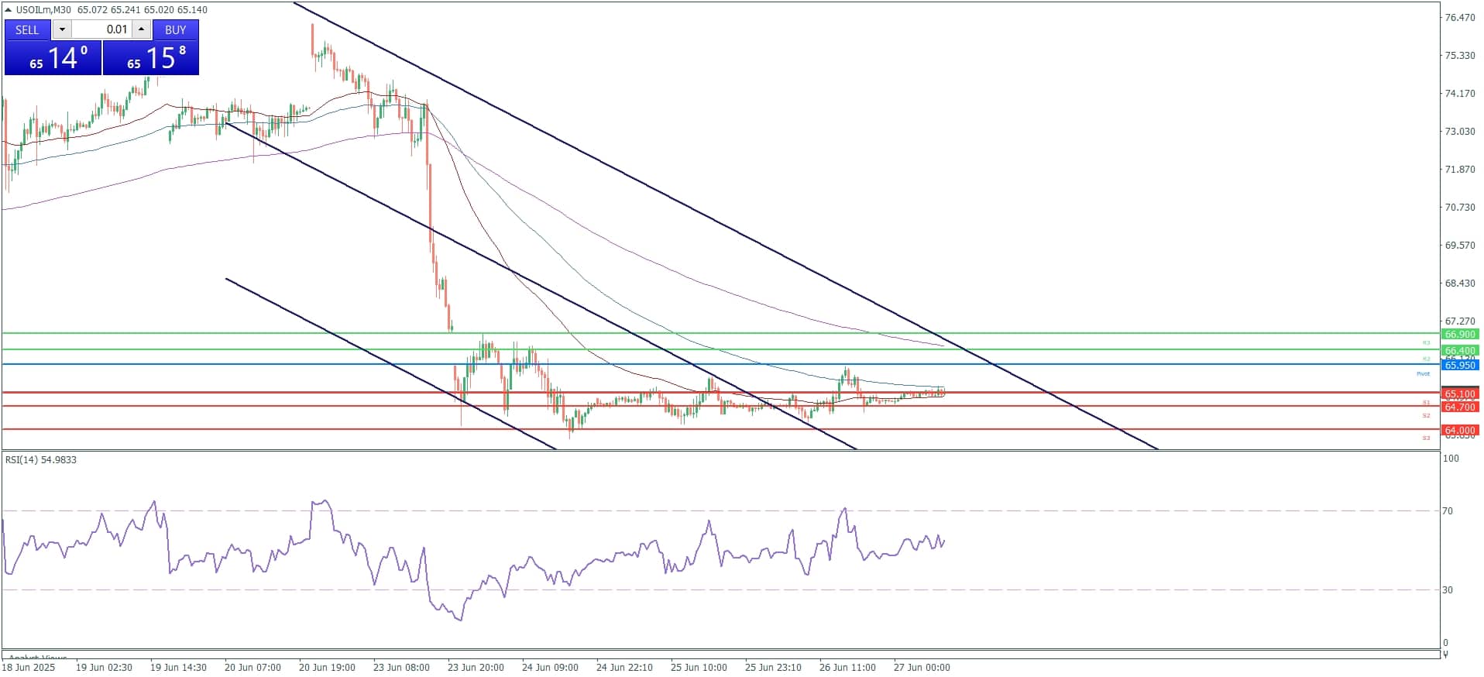The height and width of the screenshot is (677, 1484).
Task: Click the 0.01 lot volume field
Action: click(x=101, y=29)
